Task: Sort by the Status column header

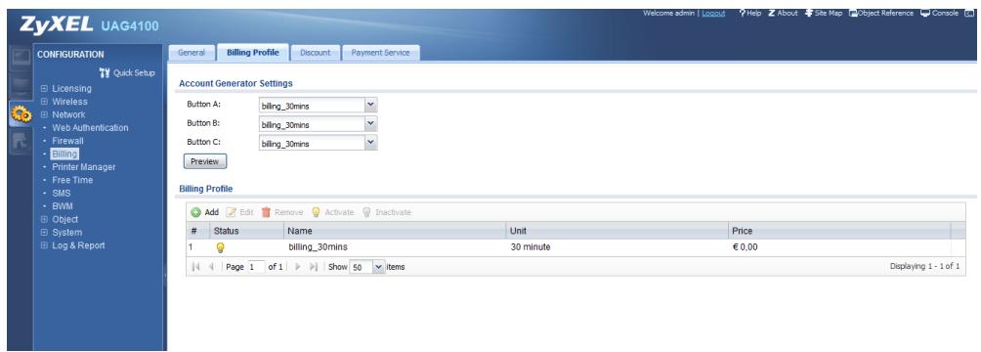Action: tap(246, 231)
